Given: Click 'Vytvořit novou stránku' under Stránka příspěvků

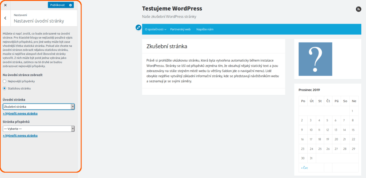Looking at the screenshot, I should point(20,136).
